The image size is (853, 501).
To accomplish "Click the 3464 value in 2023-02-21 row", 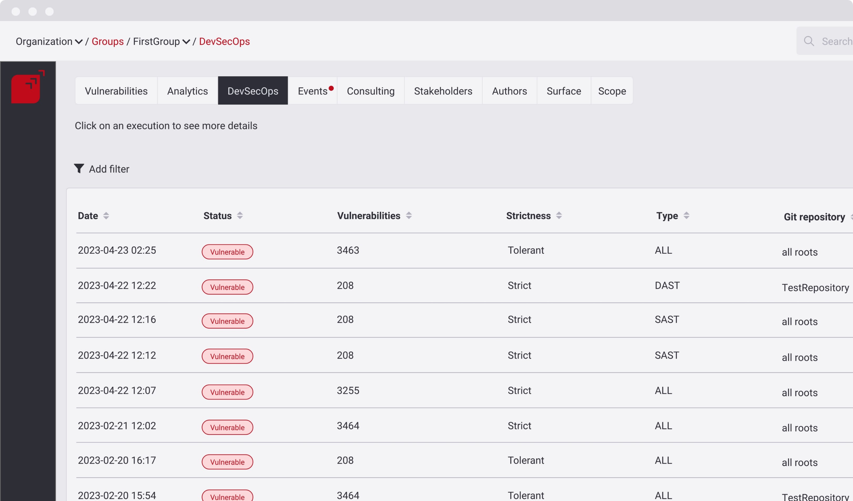I will point(348,426).
